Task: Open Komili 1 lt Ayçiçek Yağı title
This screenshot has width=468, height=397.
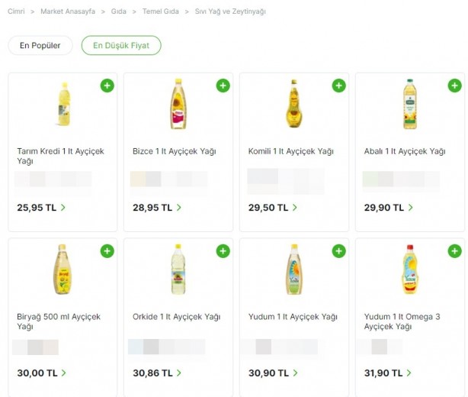Action: 291,151
